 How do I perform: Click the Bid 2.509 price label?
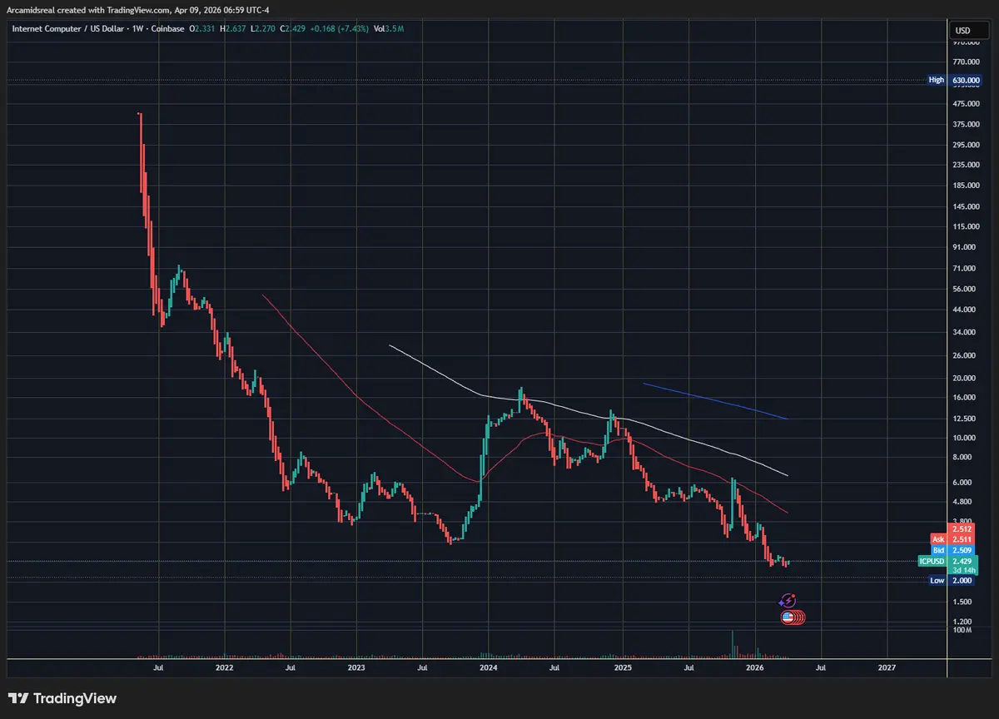(x=954, y=550)
